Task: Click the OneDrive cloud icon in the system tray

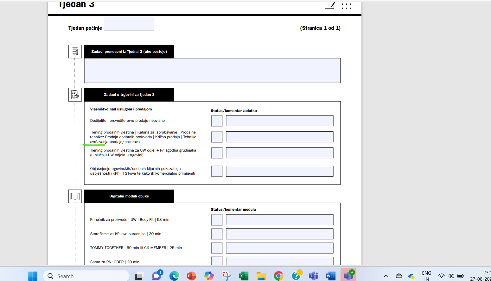Action: pos(399,276)
